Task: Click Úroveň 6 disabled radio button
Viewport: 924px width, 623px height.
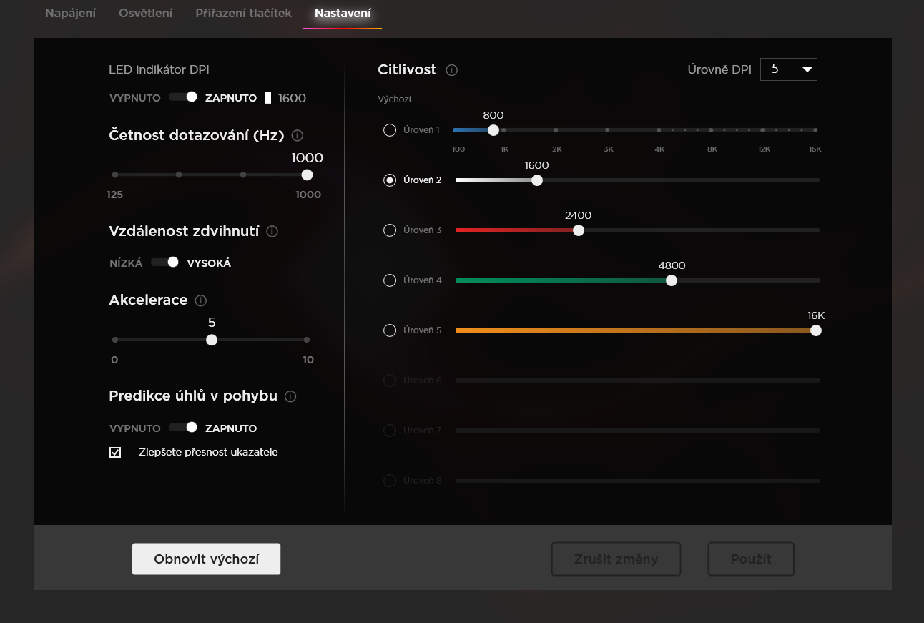Action: point(390,381)
